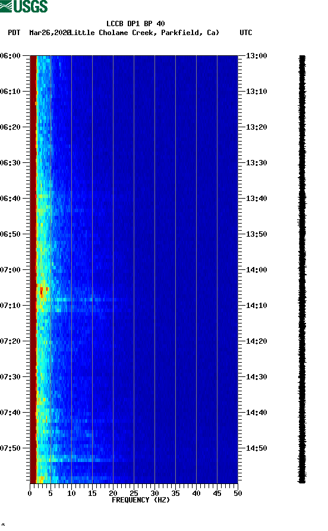328x531 pixels.
Task: Click the 13:30 UTC time label
Action: pos(256,162)
